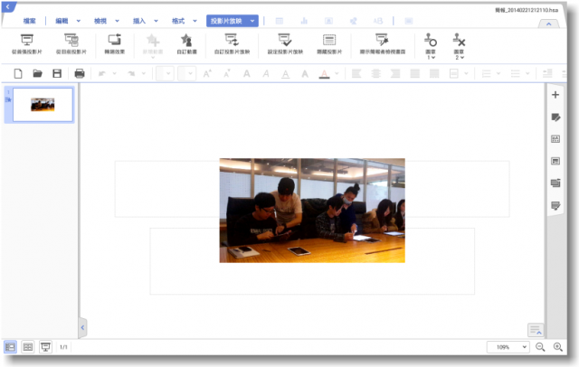Open the slide layout panel in right sidebar
The width and height of the screenshot is (579, 367).
pyautogui.click(x=555, y=161)
